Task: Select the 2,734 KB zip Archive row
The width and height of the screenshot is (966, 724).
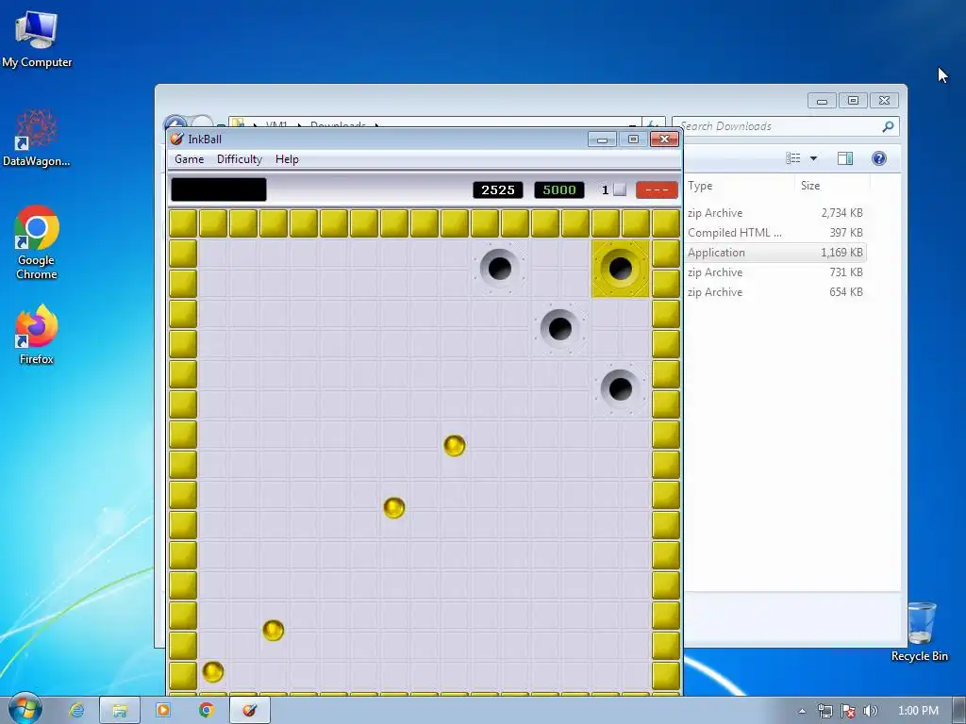Action: 775,212
